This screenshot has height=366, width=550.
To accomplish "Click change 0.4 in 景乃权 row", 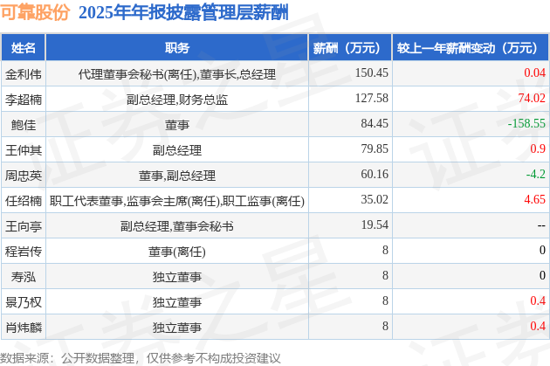I will tap(538, 300).
